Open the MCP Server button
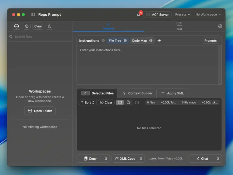The height and width of the screenshot is (175, 233). click(x=158, y=15)
